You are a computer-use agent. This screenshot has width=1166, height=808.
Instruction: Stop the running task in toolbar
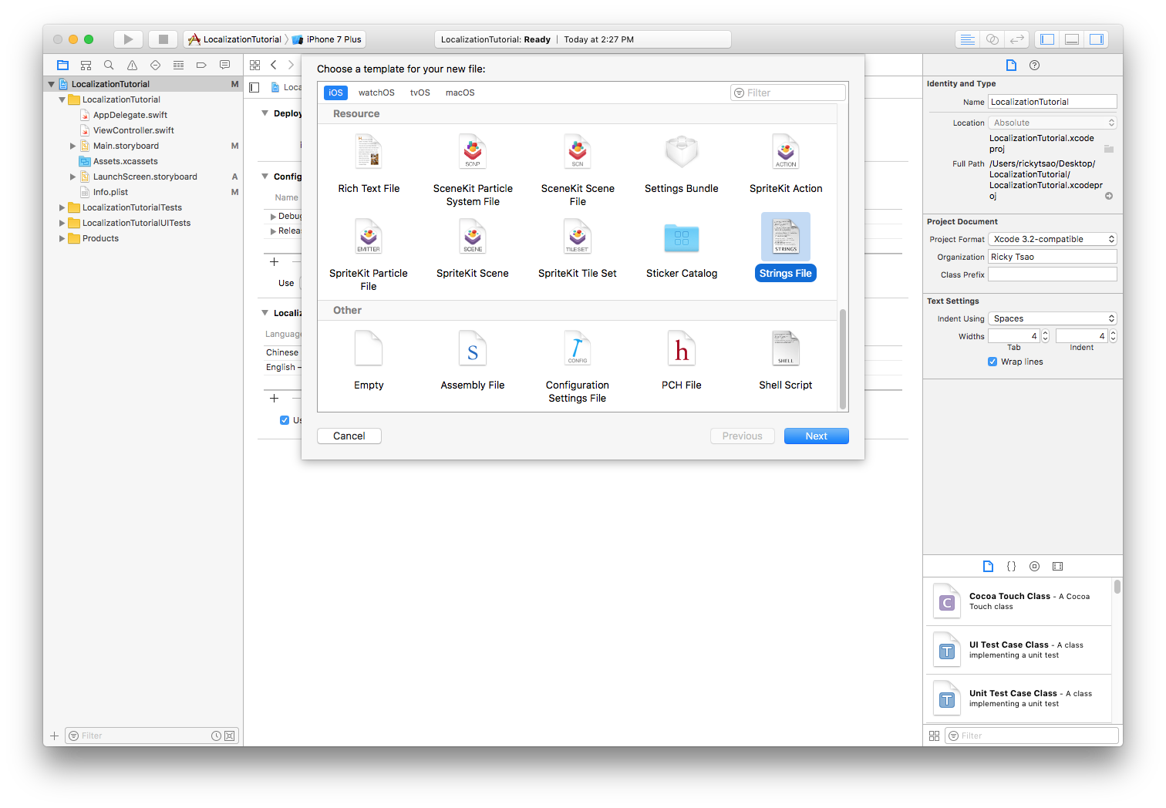163,39
